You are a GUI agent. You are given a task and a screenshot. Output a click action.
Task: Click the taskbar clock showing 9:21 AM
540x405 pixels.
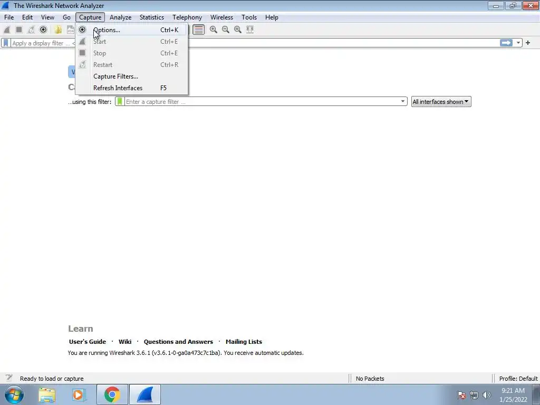[x=513, y=394]
